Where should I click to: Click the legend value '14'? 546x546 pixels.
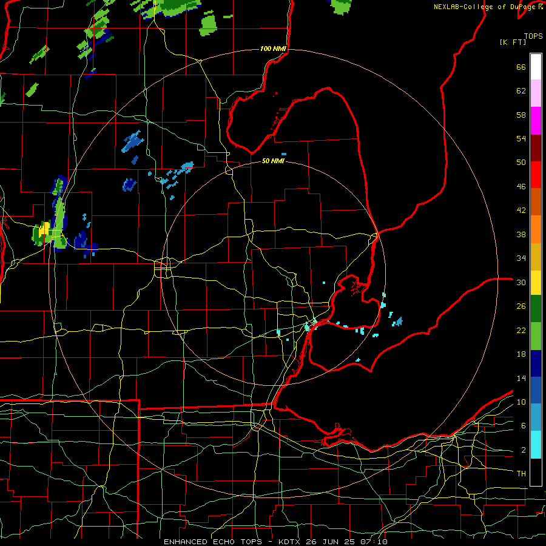tap(521, 378)
